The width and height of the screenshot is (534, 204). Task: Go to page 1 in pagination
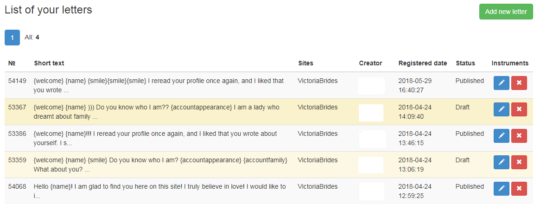click(12, 38)
